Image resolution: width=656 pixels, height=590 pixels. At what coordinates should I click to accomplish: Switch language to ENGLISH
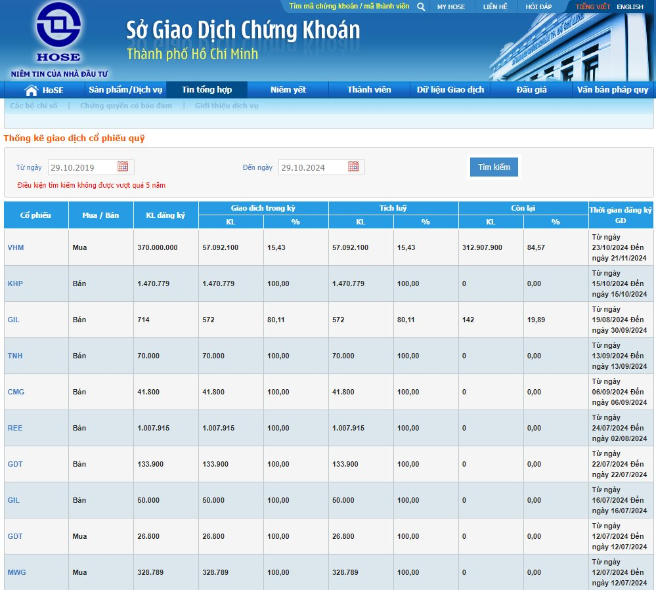(630, 7)
